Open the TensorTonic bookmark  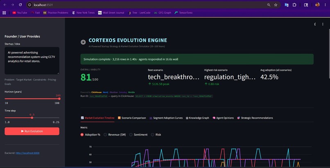(183, 13)
